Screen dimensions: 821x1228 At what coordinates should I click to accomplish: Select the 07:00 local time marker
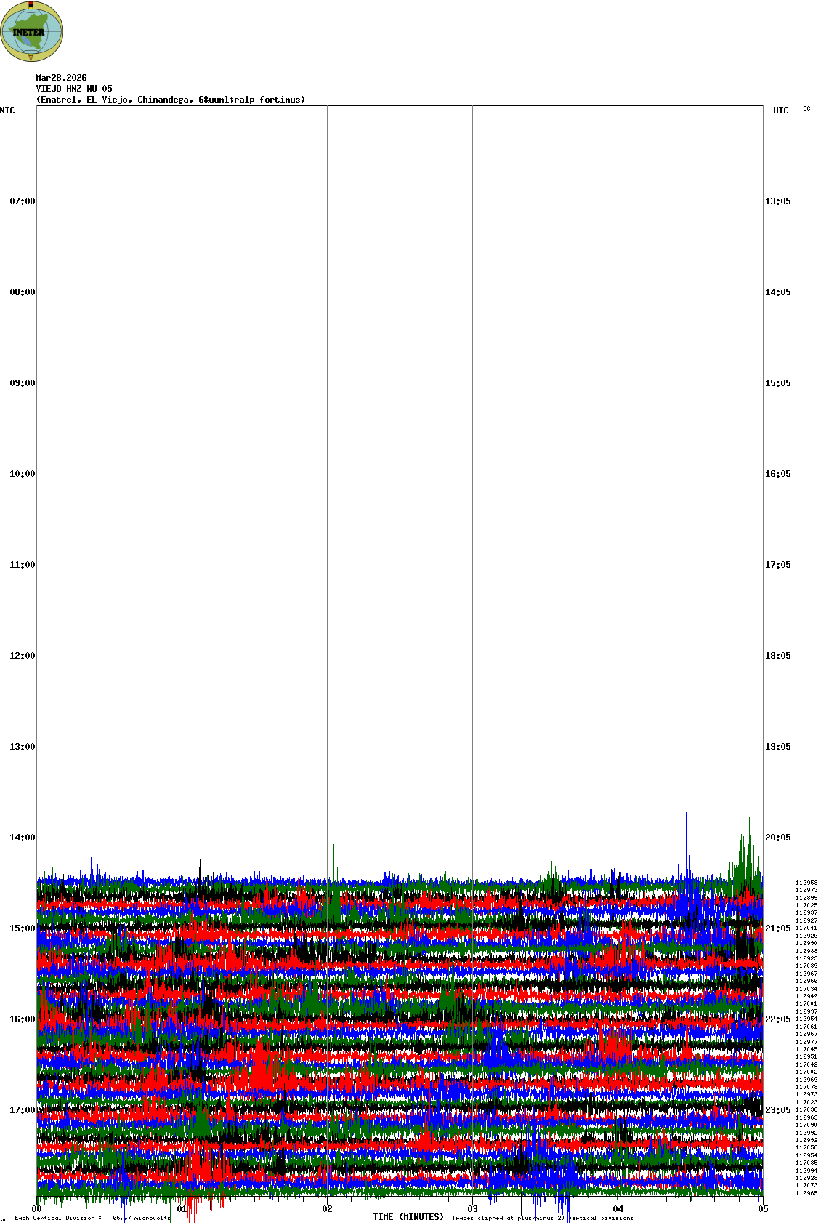pos(22,201)
